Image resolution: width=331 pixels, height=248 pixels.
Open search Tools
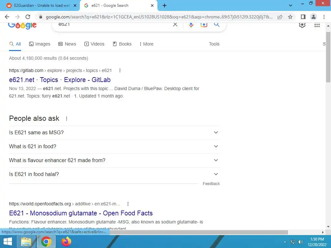coord(214,44)
